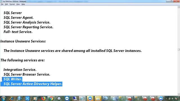The image size is (180, 101).
Task: Open the View menu
Action: 18,4
